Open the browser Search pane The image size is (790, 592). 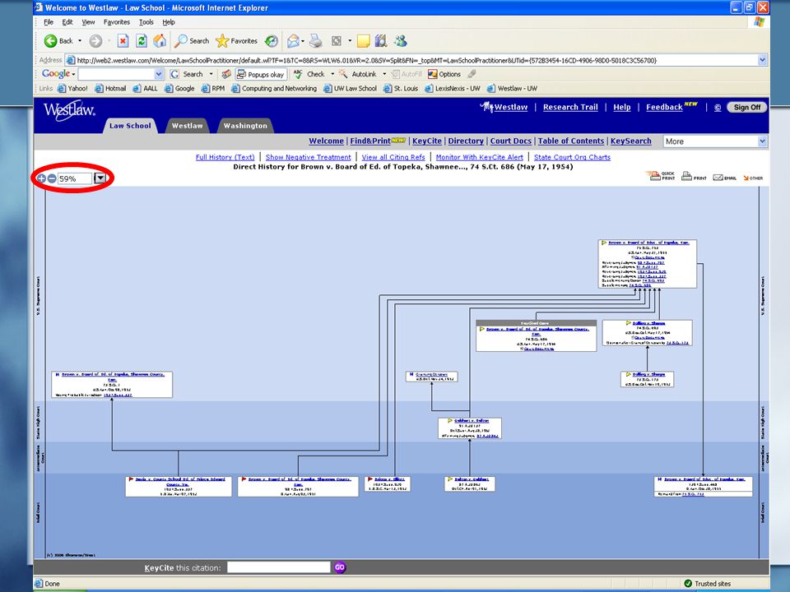pos(192,41)
